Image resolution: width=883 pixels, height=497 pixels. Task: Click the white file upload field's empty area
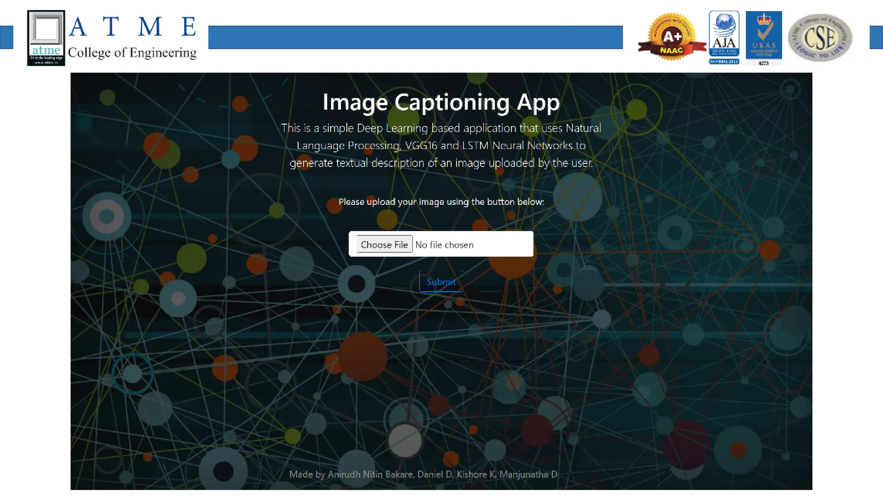coord(504,244)
